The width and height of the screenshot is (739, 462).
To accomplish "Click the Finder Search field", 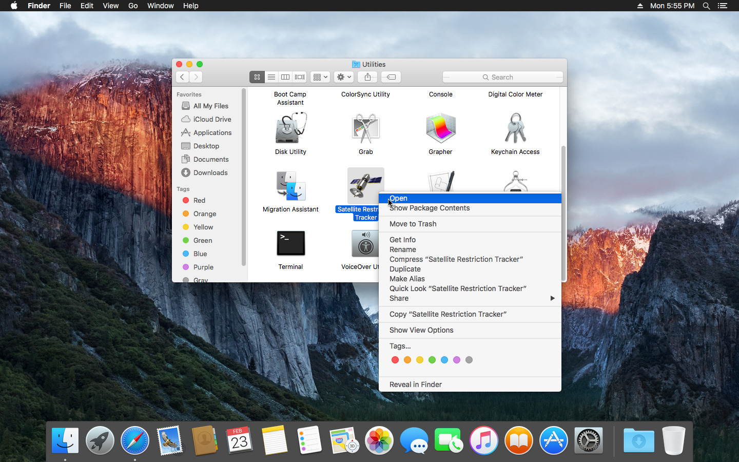I will click(x=502, y=77).
